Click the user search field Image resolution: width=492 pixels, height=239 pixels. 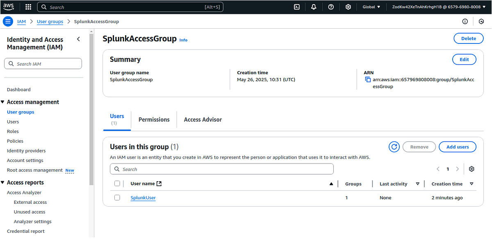(x=221, y=168)
